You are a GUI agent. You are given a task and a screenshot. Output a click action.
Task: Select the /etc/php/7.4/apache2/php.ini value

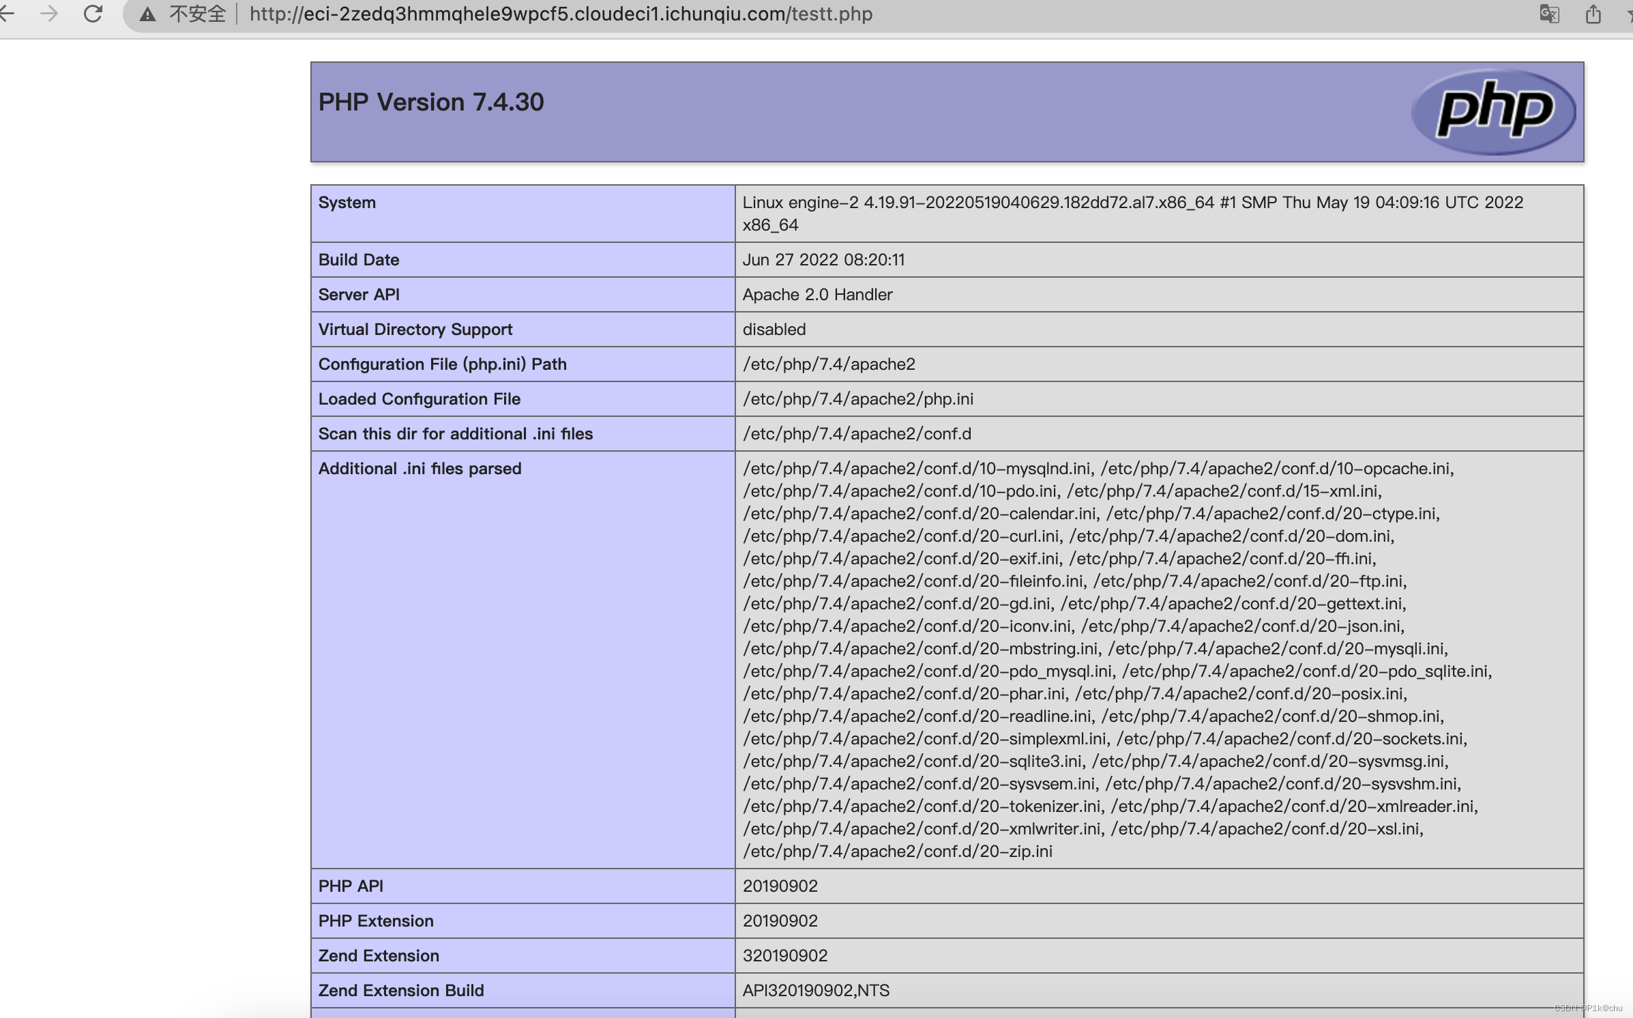click(x=858, y=399)
